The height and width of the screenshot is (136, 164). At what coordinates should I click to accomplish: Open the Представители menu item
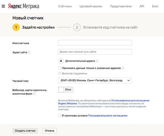tap(121, 6)
